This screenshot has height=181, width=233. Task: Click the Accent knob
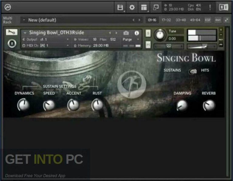73,105
